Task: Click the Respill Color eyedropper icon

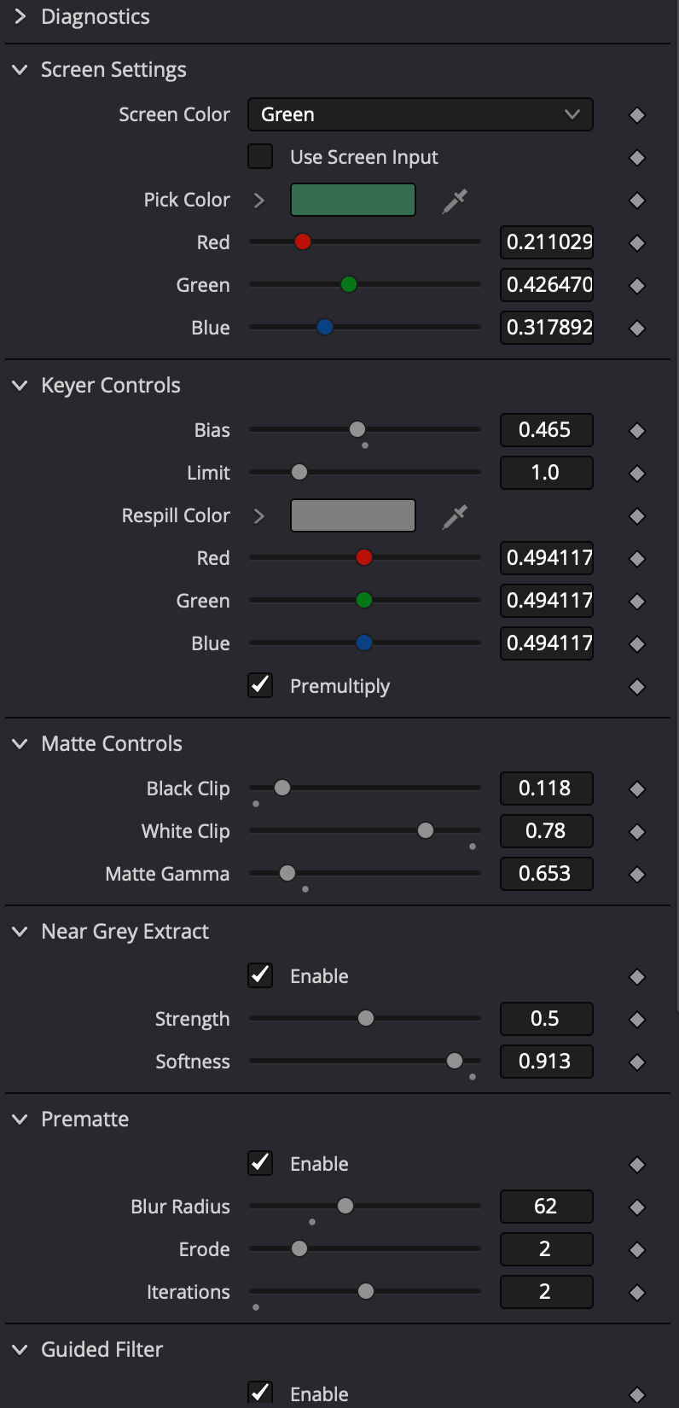Action: tap(455, 516)
